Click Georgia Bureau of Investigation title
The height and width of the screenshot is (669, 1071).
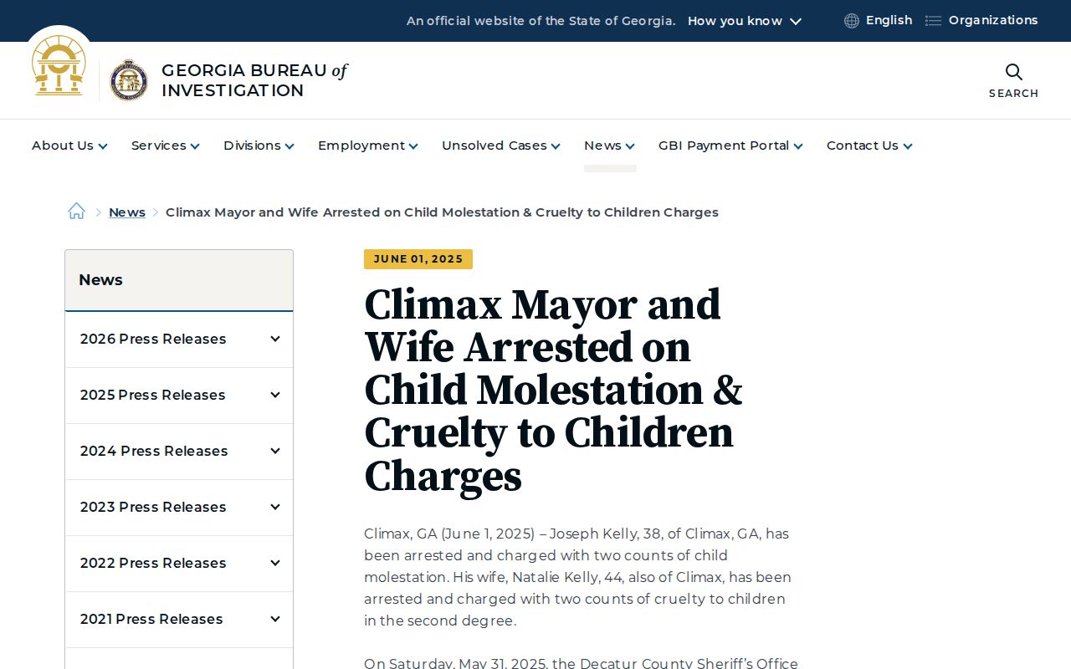tap(254, 80)
